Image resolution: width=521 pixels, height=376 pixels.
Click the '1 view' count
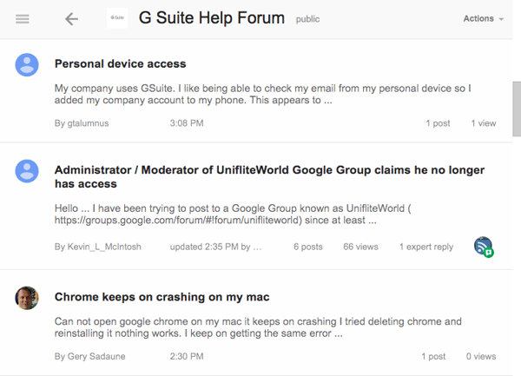484,123
